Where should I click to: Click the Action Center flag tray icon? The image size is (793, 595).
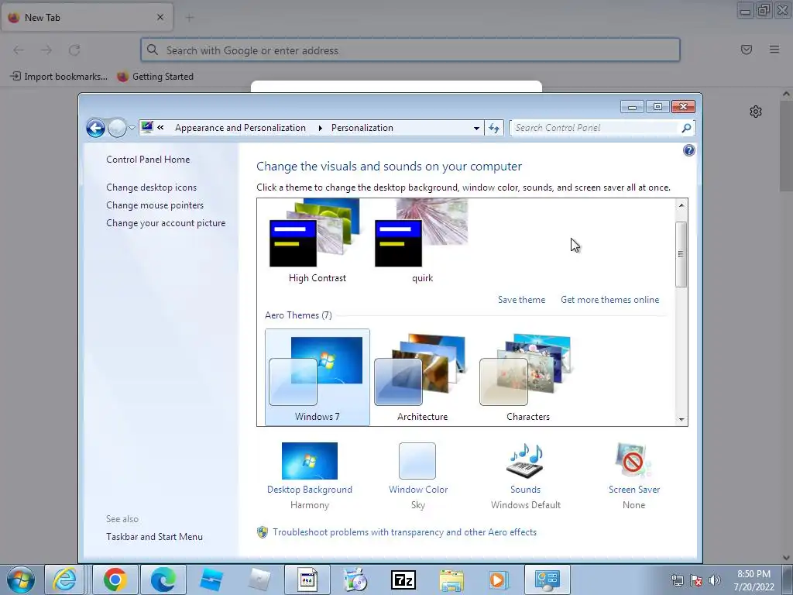(x=696, y=580)
